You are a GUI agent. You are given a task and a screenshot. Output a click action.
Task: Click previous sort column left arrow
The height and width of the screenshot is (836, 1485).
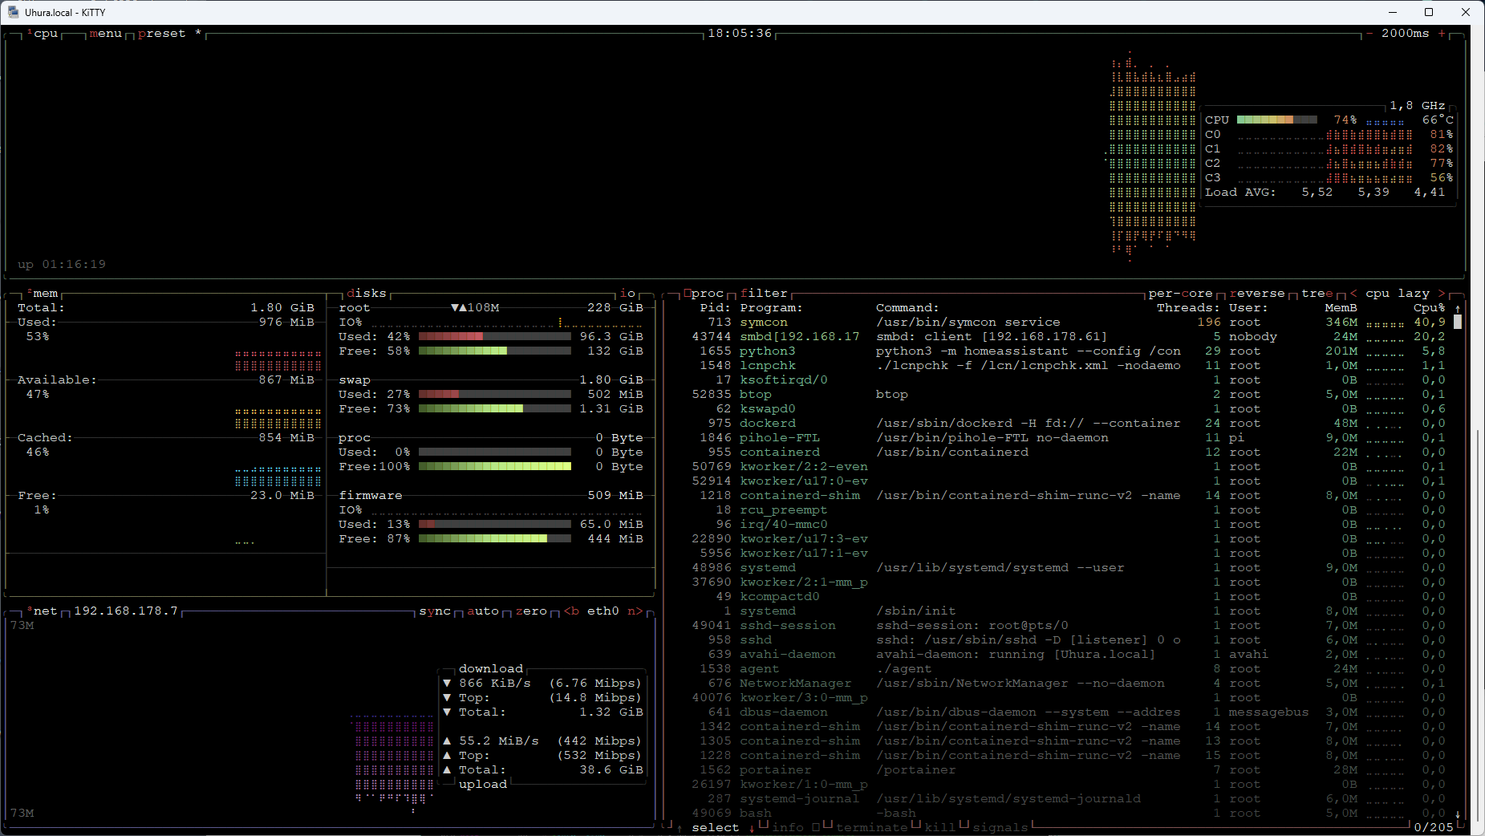click(1353, 294)
